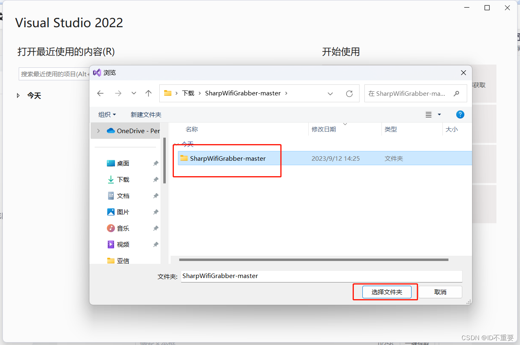
Task: Open the 亚信 folder in navigation pane
Action: (118, 261)
